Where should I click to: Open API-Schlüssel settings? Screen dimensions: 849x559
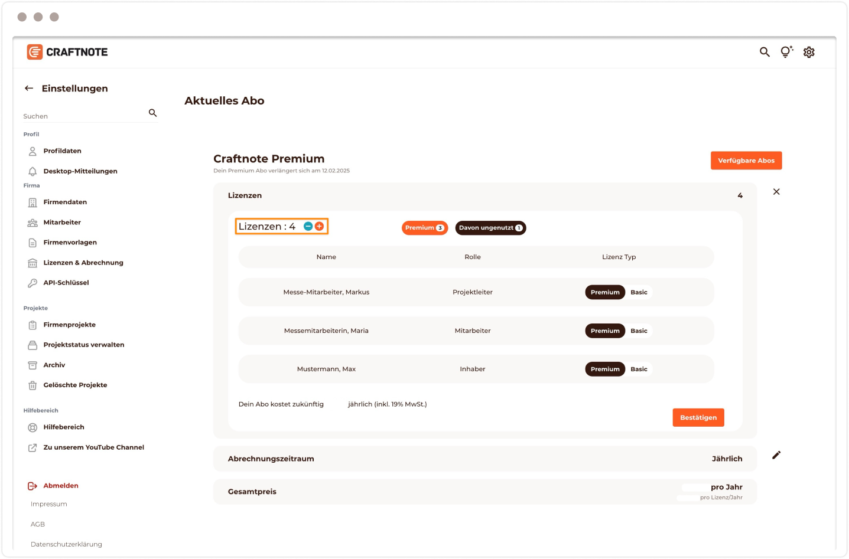(66, 283)
